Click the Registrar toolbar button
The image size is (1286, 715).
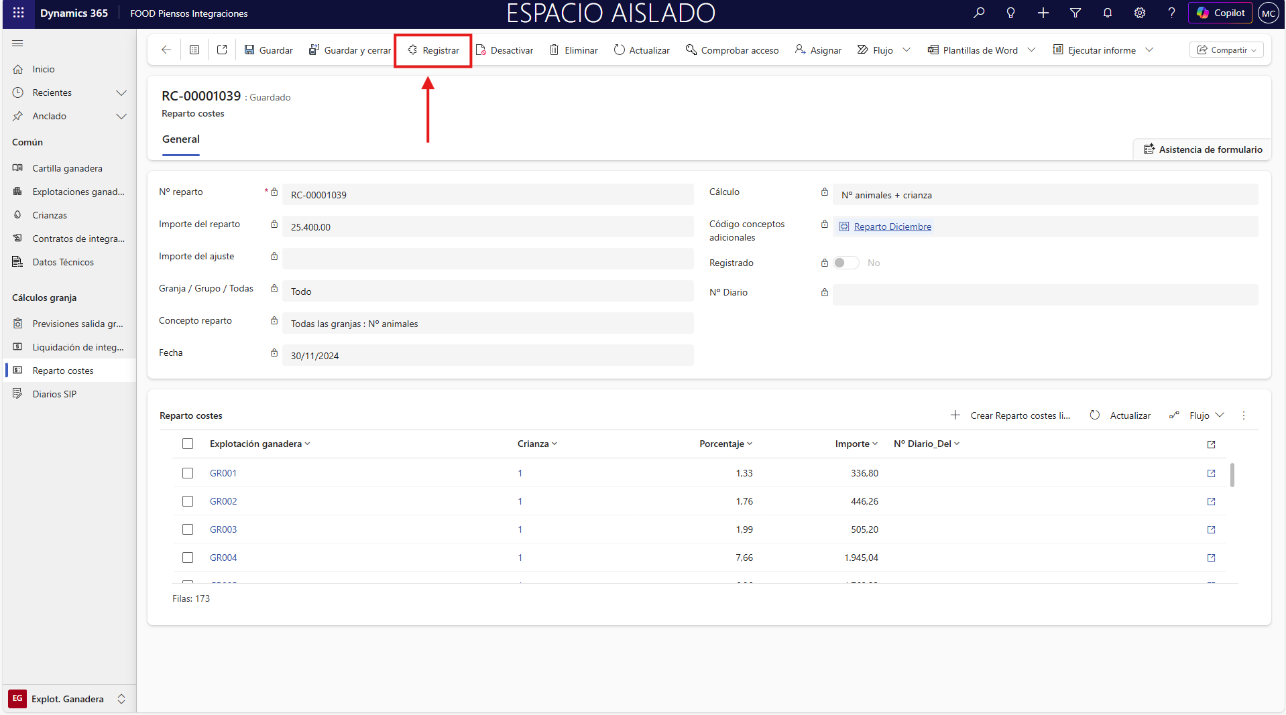(433, 50)
